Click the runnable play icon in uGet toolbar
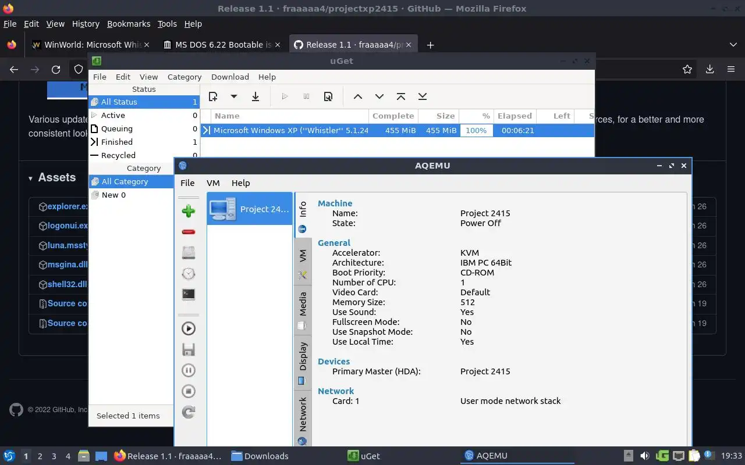 (285, 96)
